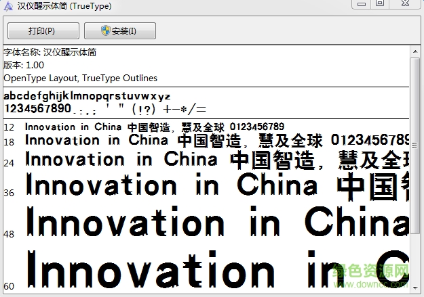Click the size label 12

tap(9, 127)
